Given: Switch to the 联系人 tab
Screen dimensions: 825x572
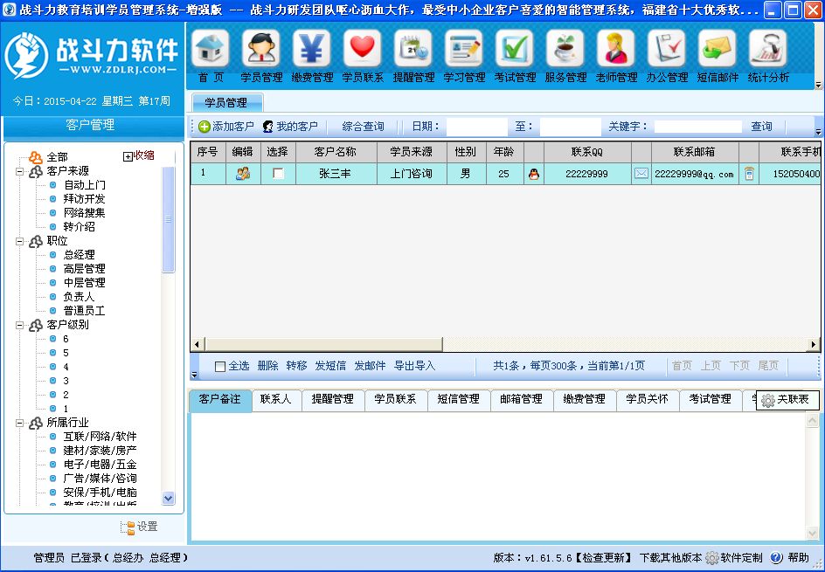Looking at the screenshot, I should 276,400.
